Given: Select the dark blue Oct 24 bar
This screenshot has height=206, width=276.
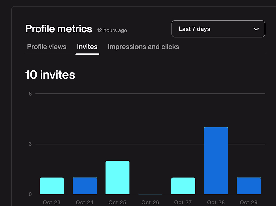Looking at the screenshot, I should coord(85,186).
